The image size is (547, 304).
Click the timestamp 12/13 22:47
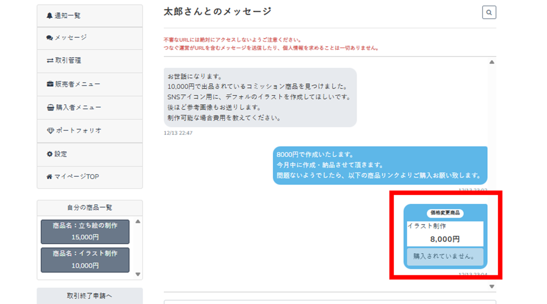point(178,133)
